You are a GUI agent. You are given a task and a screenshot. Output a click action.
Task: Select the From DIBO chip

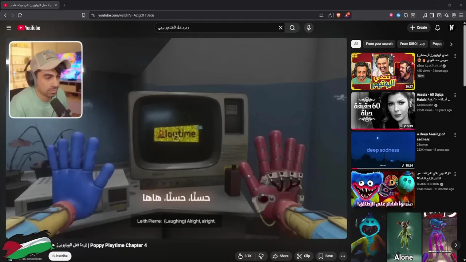[412, 44]
